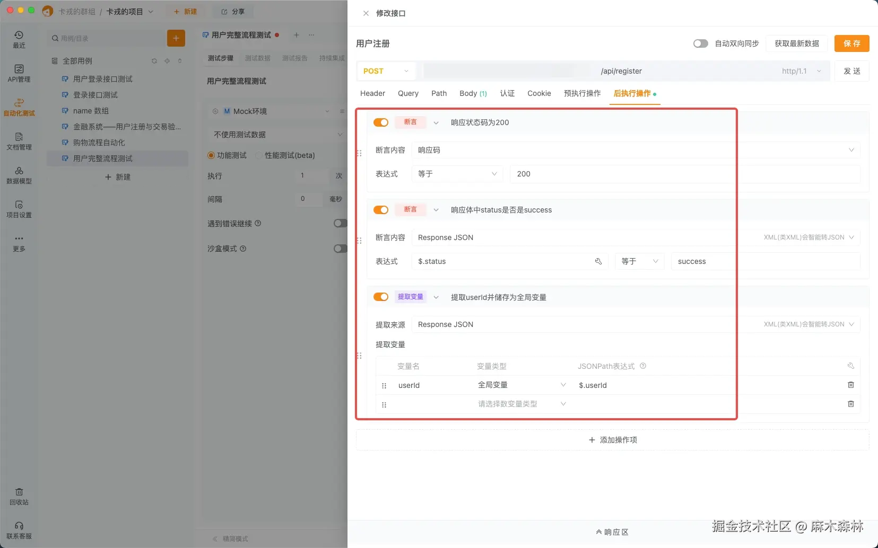878x548 pixels.
Task: Click drag handle of userId row
Action: [384, 386]
